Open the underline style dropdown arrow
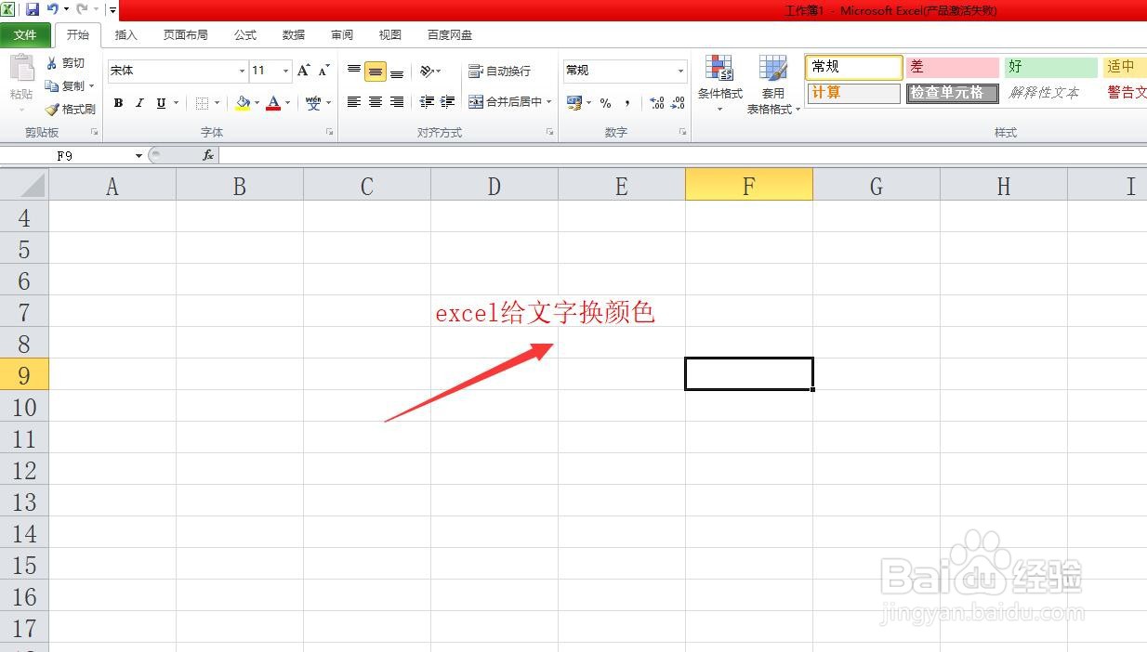This screenshot has width=1147, height=652. (175, 103)
